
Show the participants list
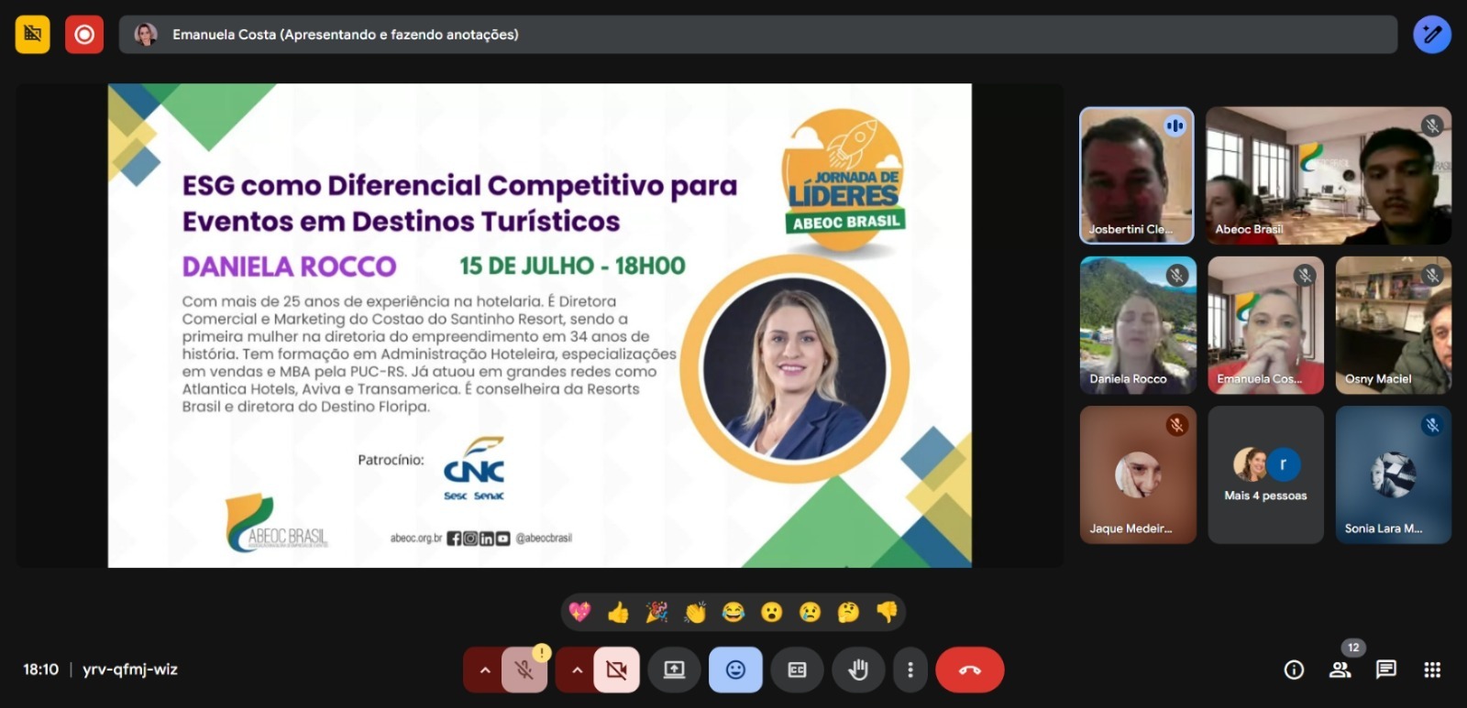point(1340,670)
